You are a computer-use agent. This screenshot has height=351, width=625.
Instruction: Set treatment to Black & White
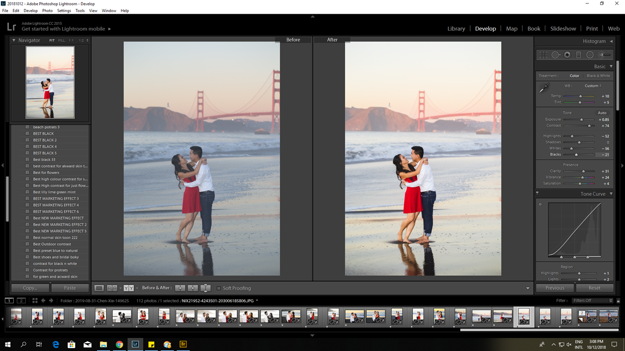click(598, 76)
